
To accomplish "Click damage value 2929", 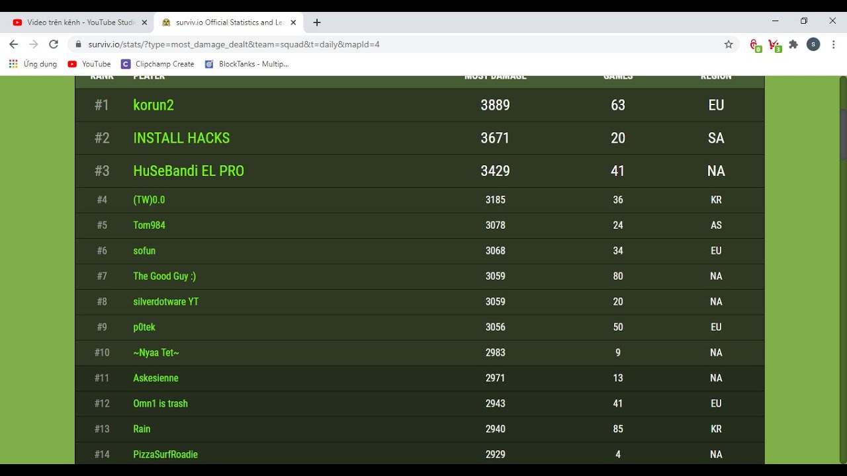I will tap(495, 454).
